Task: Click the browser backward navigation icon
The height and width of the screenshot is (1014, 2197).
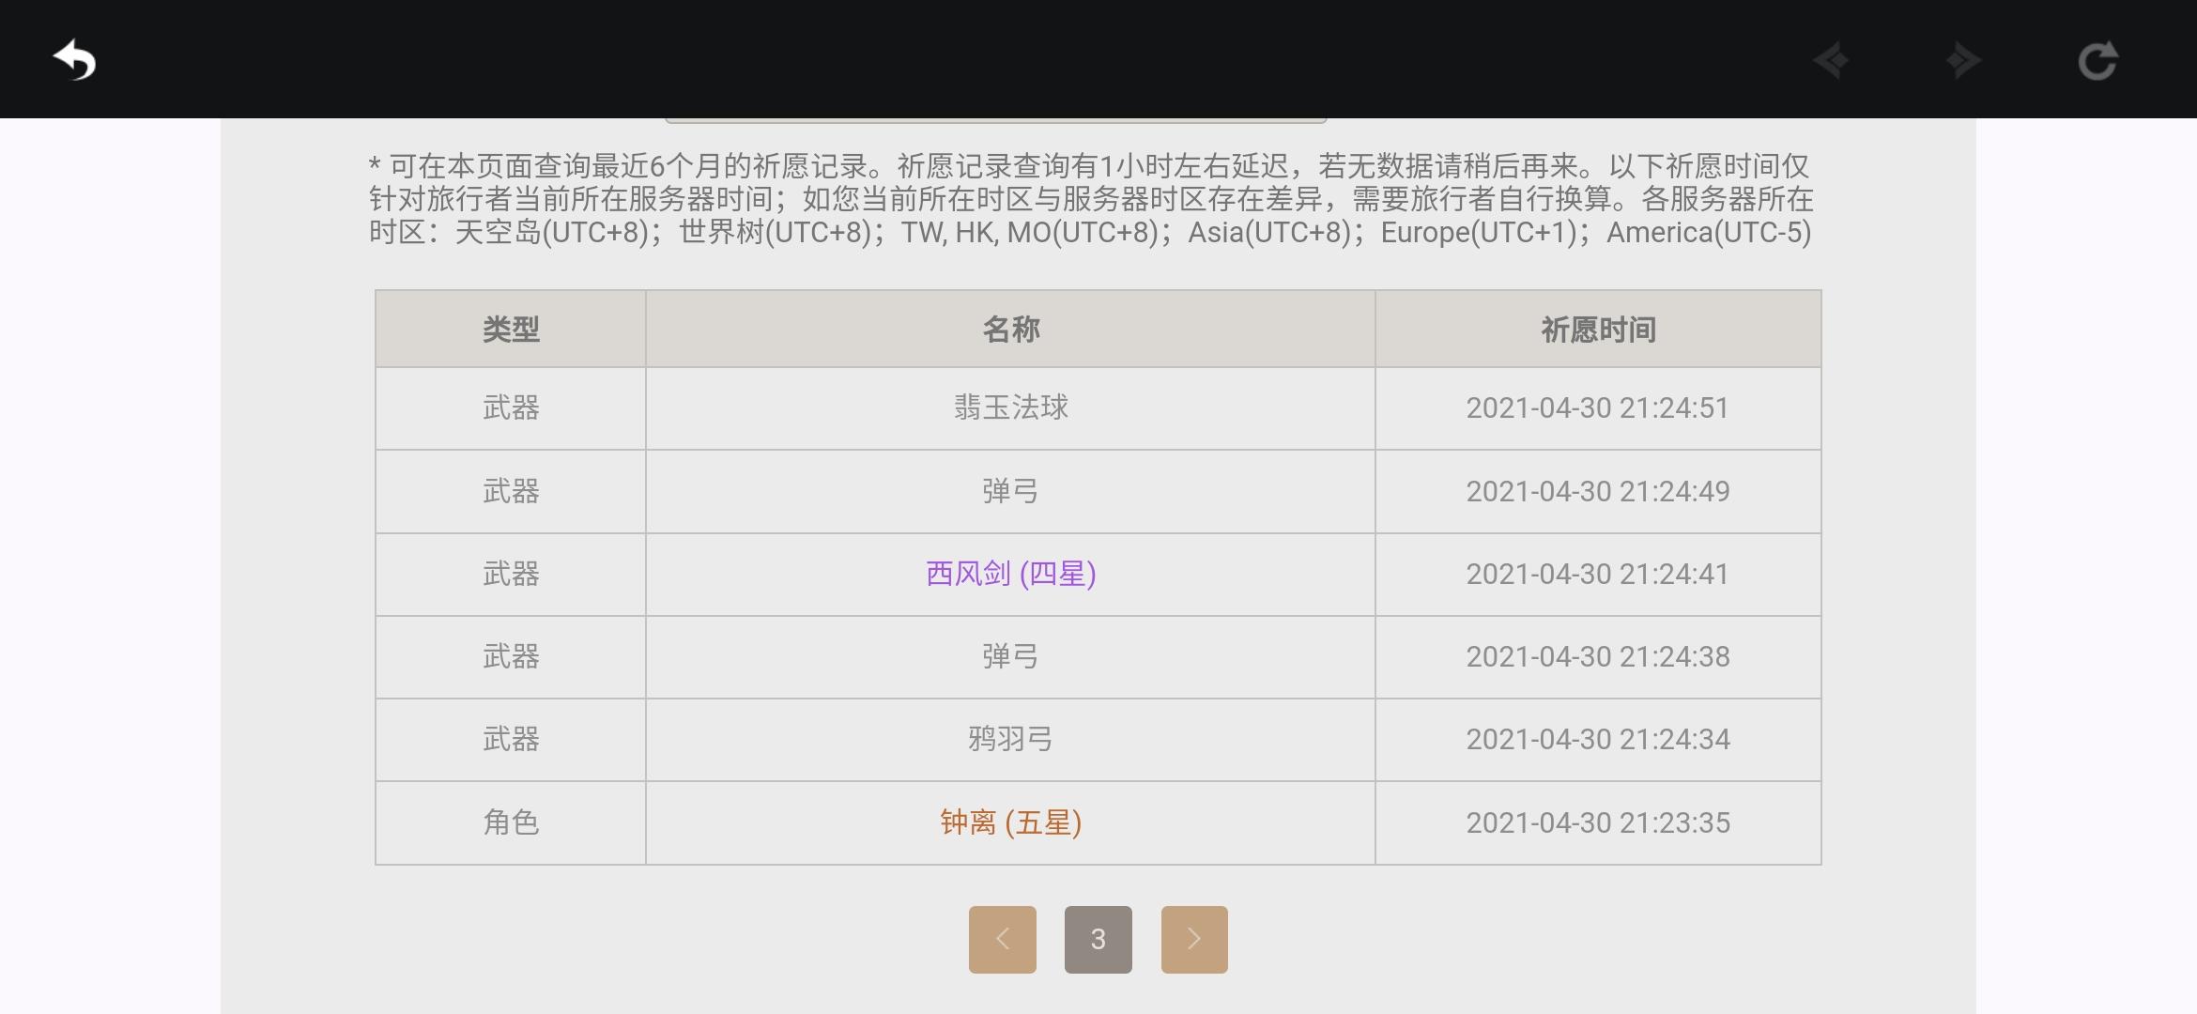Action: coord(1830,61)
